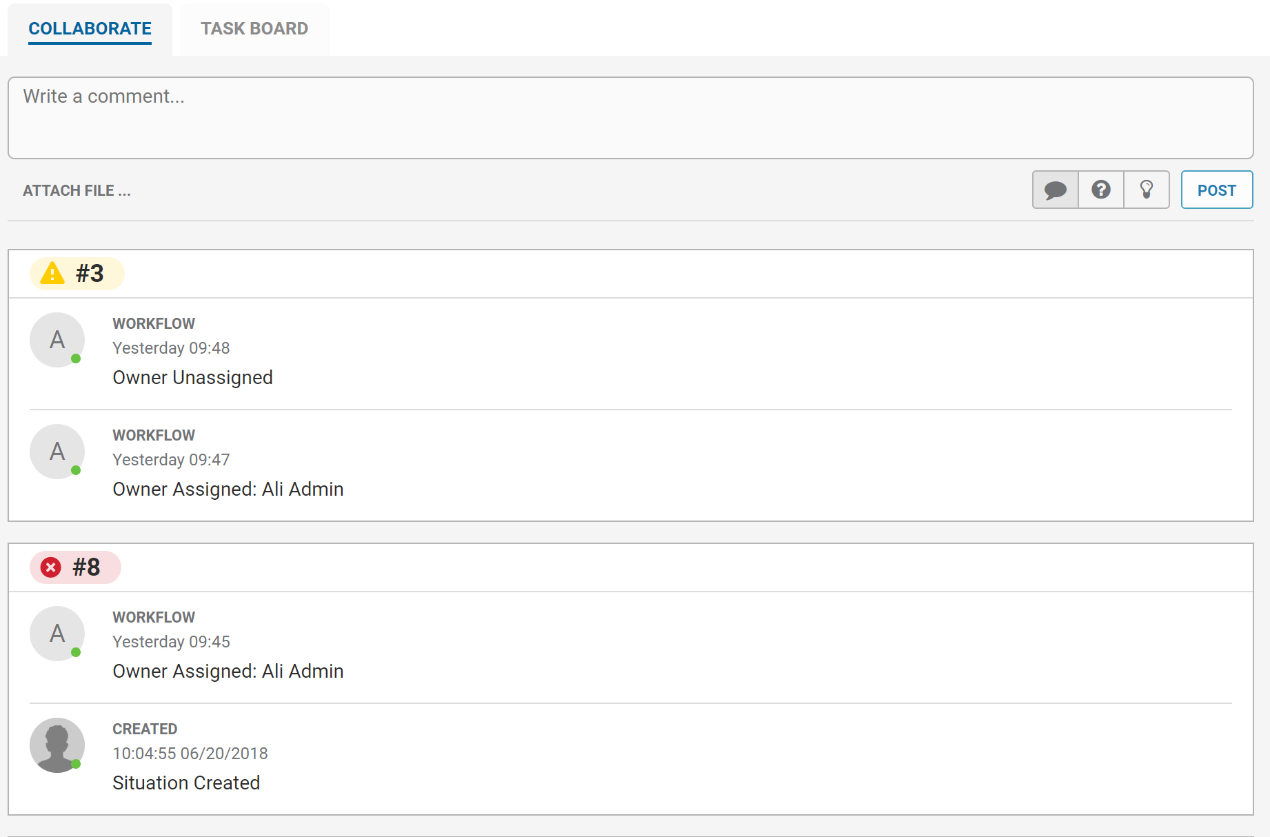Select the question mark comment type icon
The width and height of the screenshot is (1270, 837).
point(1101,190)
